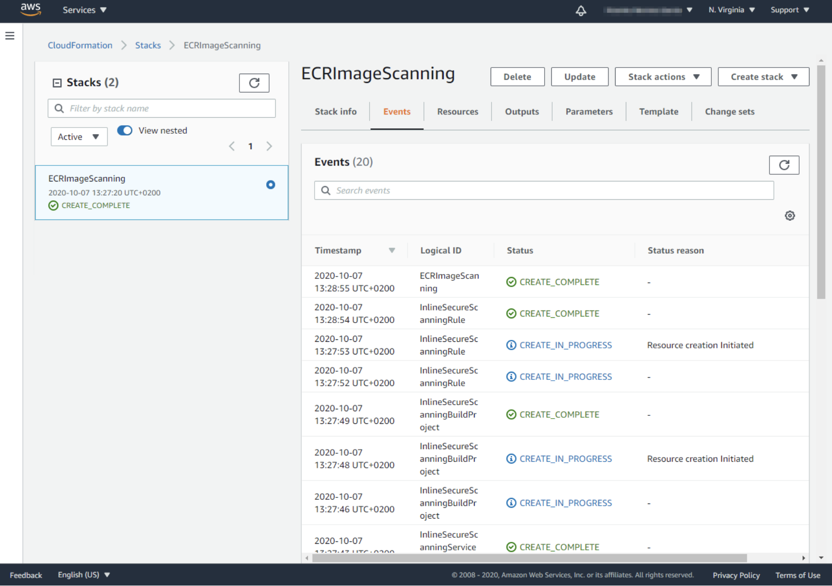Click check icon for 13:28:55 event
The height and width of the screenshot is (586, 832).
[x=511, y=282]
